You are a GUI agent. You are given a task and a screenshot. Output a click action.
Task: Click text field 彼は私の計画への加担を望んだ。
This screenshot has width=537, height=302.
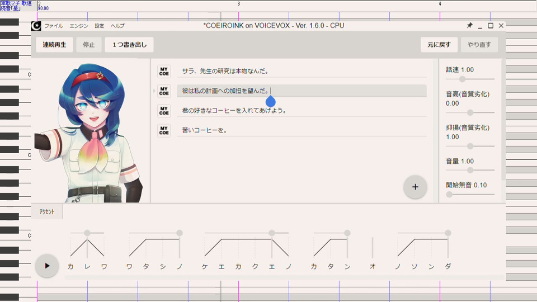(302, 91)
